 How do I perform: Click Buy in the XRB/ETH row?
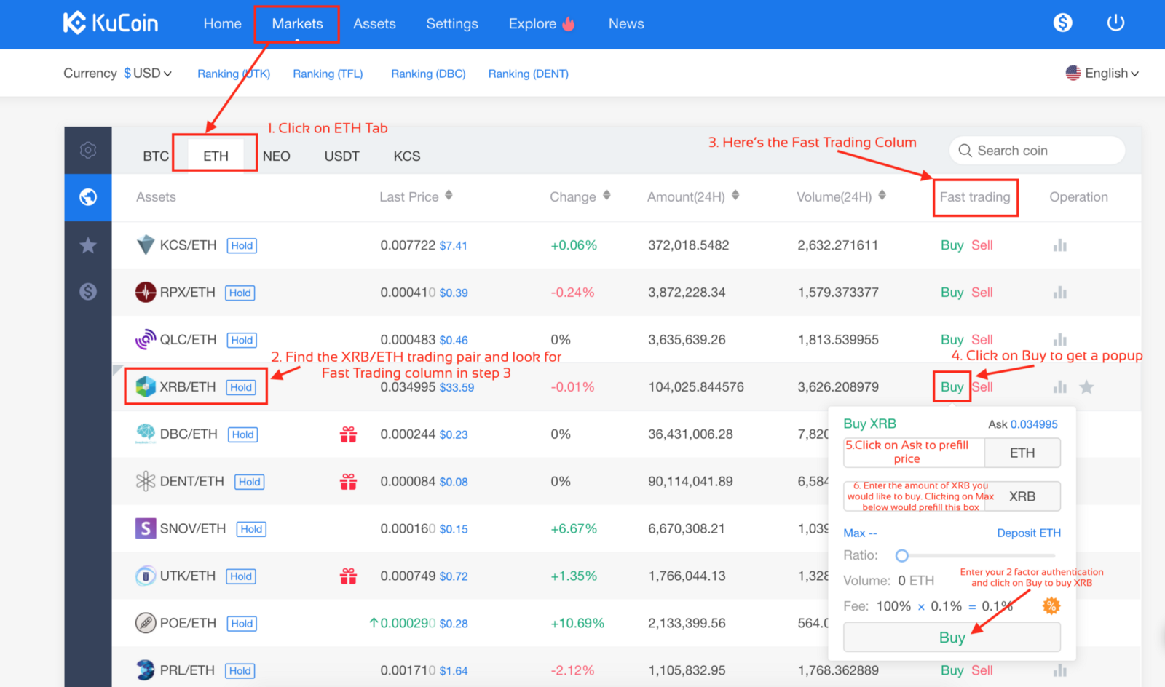[x=952, y=386]
